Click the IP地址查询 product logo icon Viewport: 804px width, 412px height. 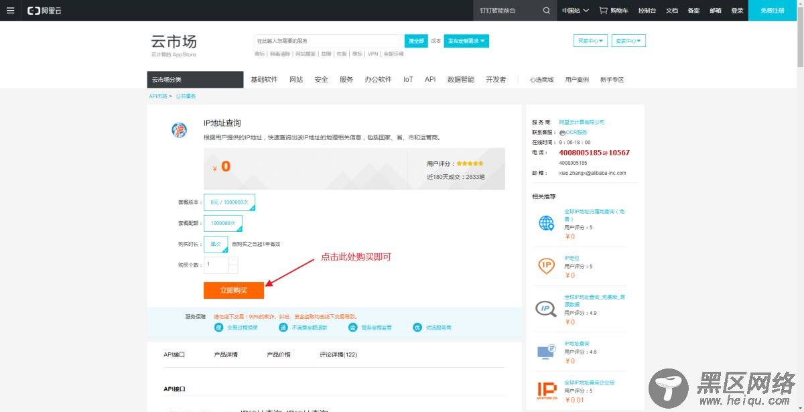[x=179, y=130]
